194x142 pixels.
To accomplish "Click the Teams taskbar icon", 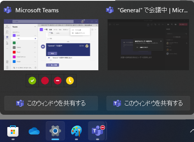I will [98, 131].
